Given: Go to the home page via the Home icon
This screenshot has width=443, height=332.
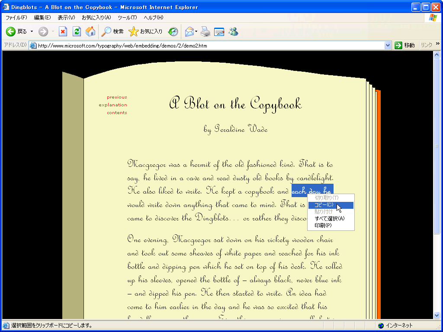Looking at the screenshot, I should 90,32.
